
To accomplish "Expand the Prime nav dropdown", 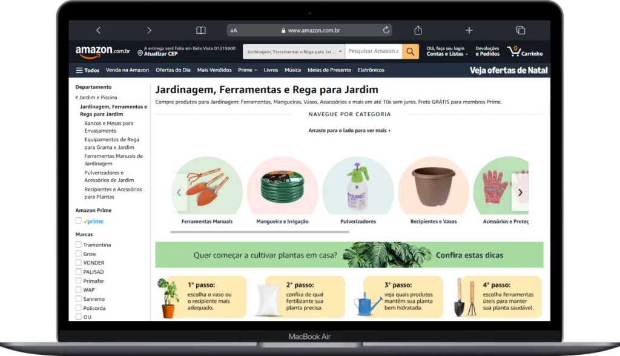I will tap(248, 70).
